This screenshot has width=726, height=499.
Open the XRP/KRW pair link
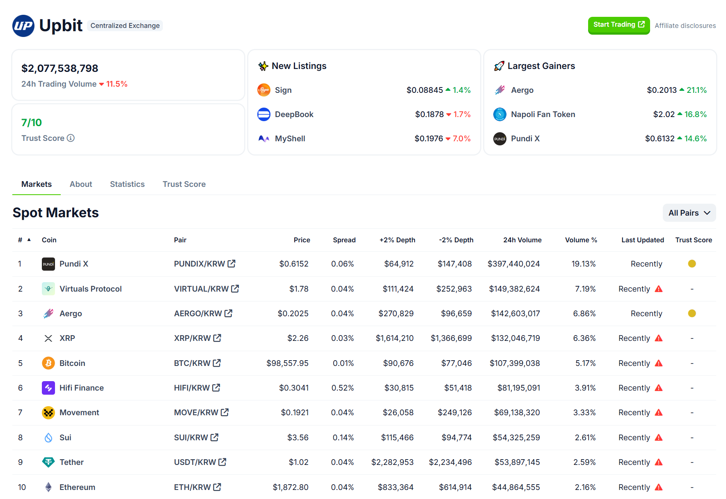coord(197,338)
